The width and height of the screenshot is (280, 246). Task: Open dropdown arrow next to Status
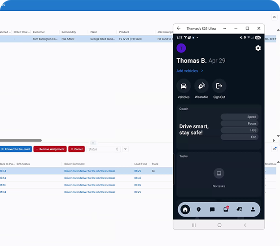click(125, 149)
